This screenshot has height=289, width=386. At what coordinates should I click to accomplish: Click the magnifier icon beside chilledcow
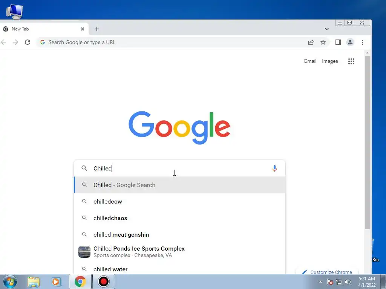[84, 201]
